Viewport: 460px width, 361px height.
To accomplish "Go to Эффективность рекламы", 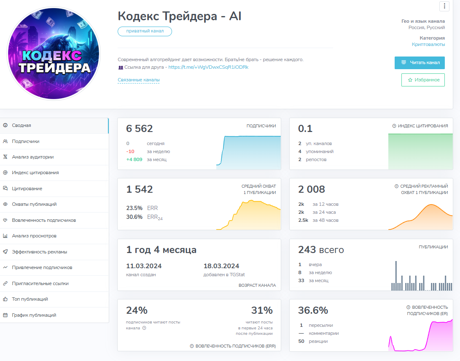I will coord(54,252).
